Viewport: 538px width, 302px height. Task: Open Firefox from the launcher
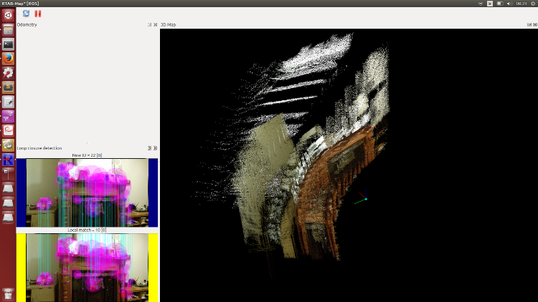pyautogui.click(x=8, y=59)
